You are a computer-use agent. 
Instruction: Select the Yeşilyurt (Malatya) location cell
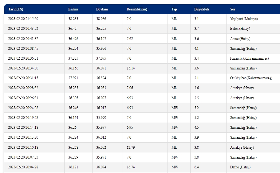[244, 19]
